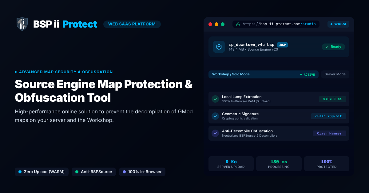
Task: Click the purple dot in 100% In-Browser pill
Action: (x=124, y=172)
